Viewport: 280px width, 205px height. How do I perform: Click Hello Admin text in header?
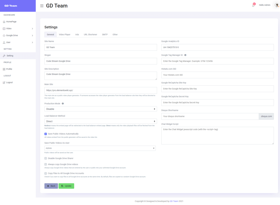(264, 5)
